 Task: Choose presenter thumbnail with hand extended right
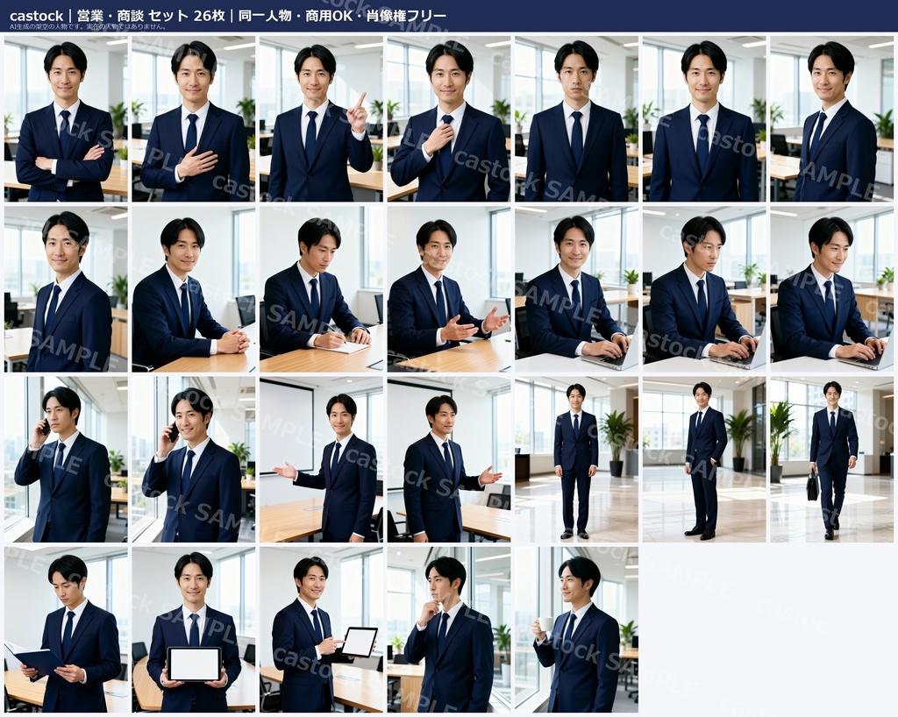pos(449,459)
